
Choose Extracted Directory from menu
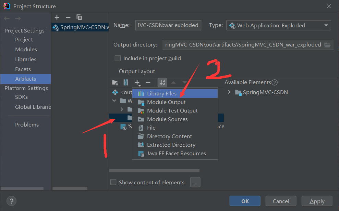[175, 145]
